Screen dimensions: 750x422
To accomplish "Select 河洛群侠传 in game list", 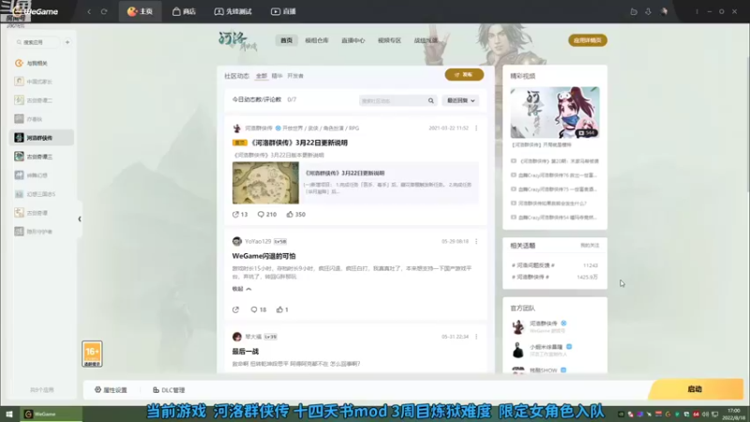I will click(41, 138).
